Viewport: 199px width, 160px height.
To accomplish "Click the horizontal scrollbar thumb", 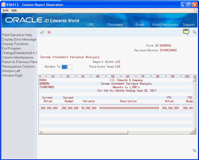I will (x=85, y=132).
